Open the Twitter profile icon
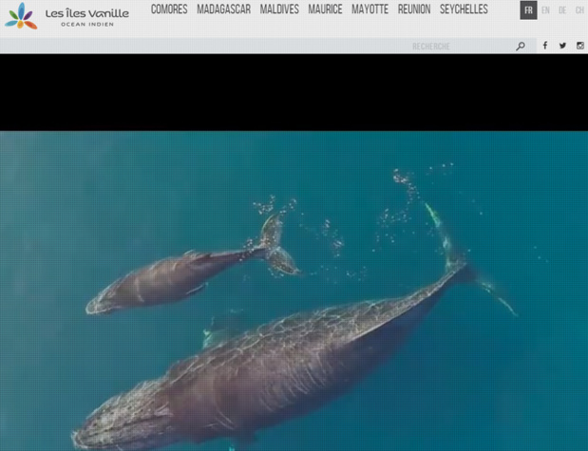The height and width of the screenshot is (451, 588). (x=562, y=46)
